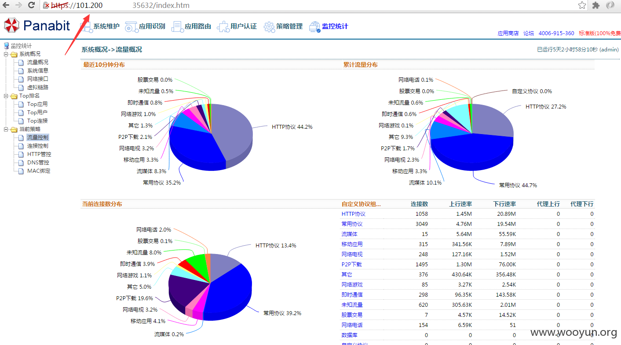The height and width of the screenshot is (345, 621).
Task: Click page icon beside MAC绑定
Action: 21,171
